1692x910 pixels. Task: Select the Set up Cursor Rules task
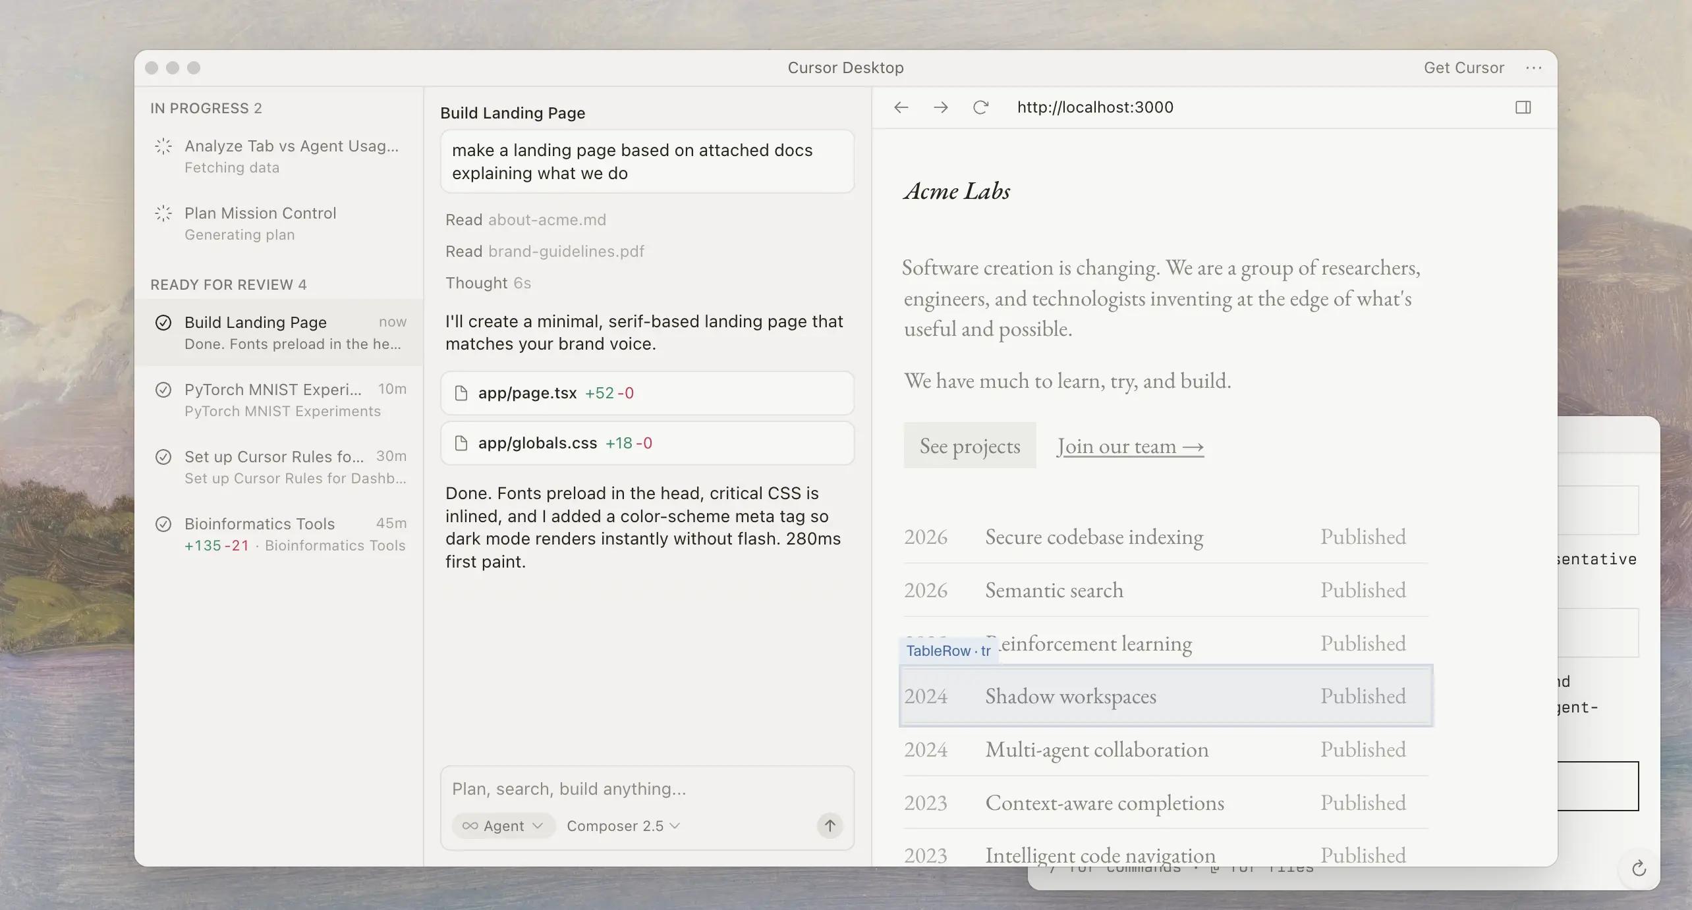pyautogui.click(x=279, y=467)
